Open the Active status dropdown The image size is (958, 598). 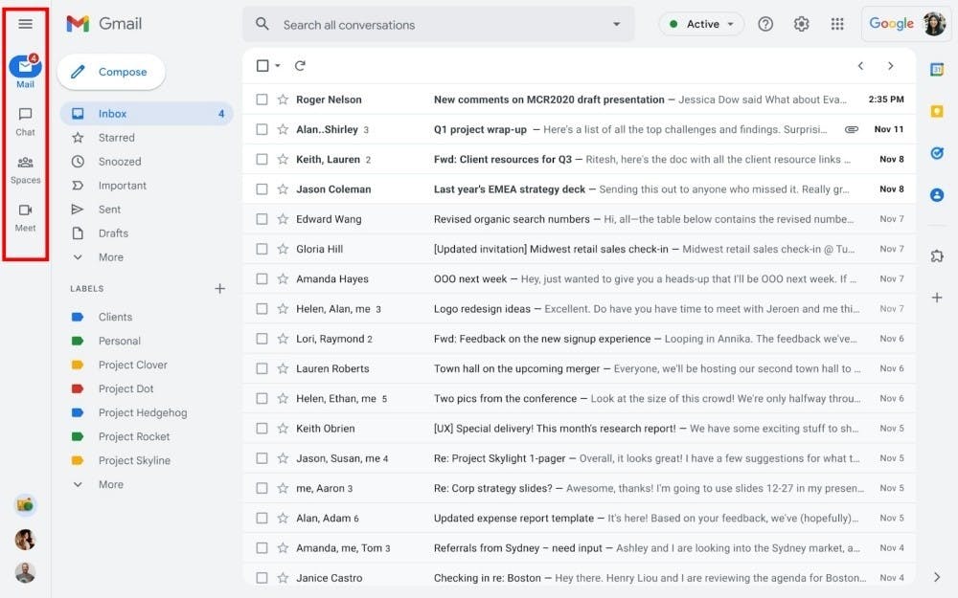pyautogui.click(x=701, y=25)
